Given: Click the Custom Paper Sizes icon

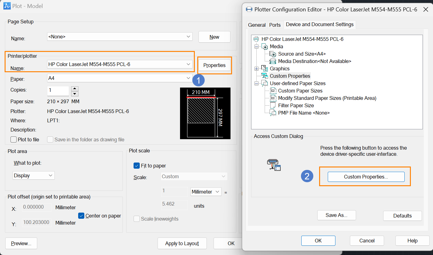Looking at the screenshot, I should click(273, 91).
